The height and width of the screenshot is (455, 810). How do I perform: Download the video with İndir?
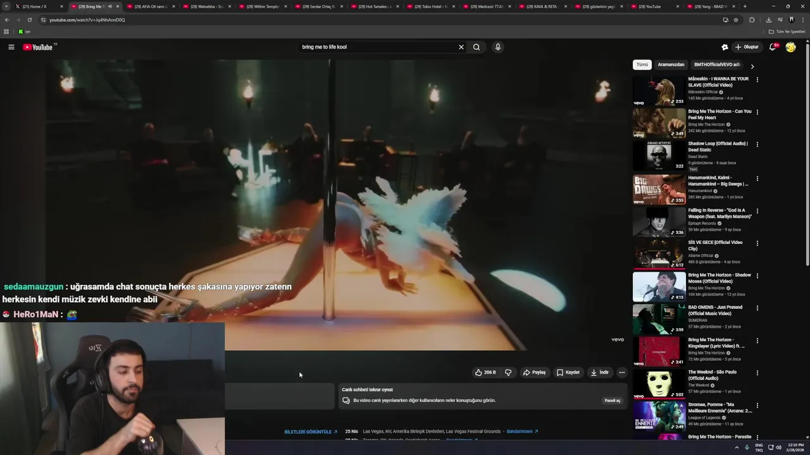(600, 372)
